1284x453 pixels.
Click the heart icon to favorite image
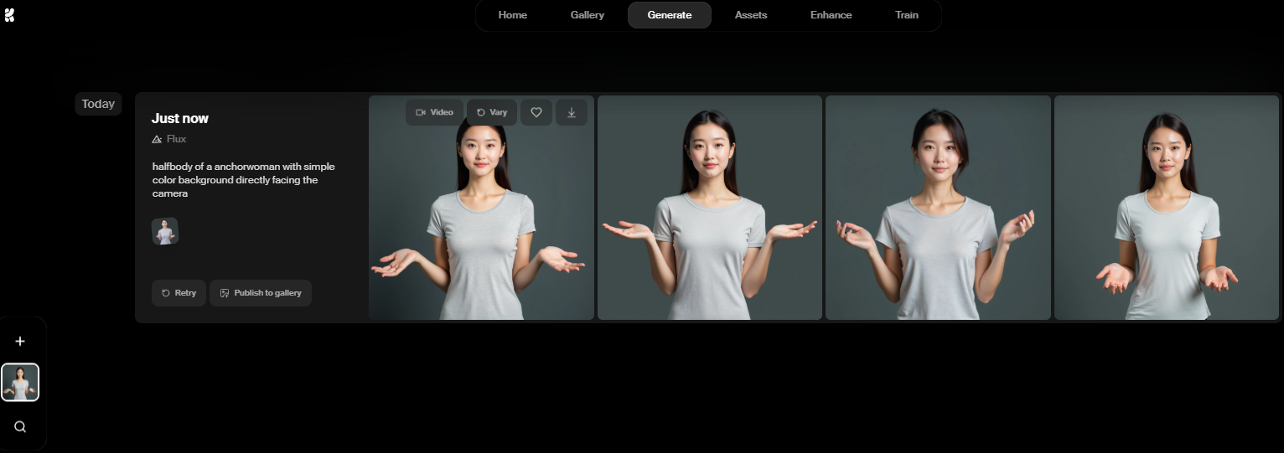coord(536,112)
